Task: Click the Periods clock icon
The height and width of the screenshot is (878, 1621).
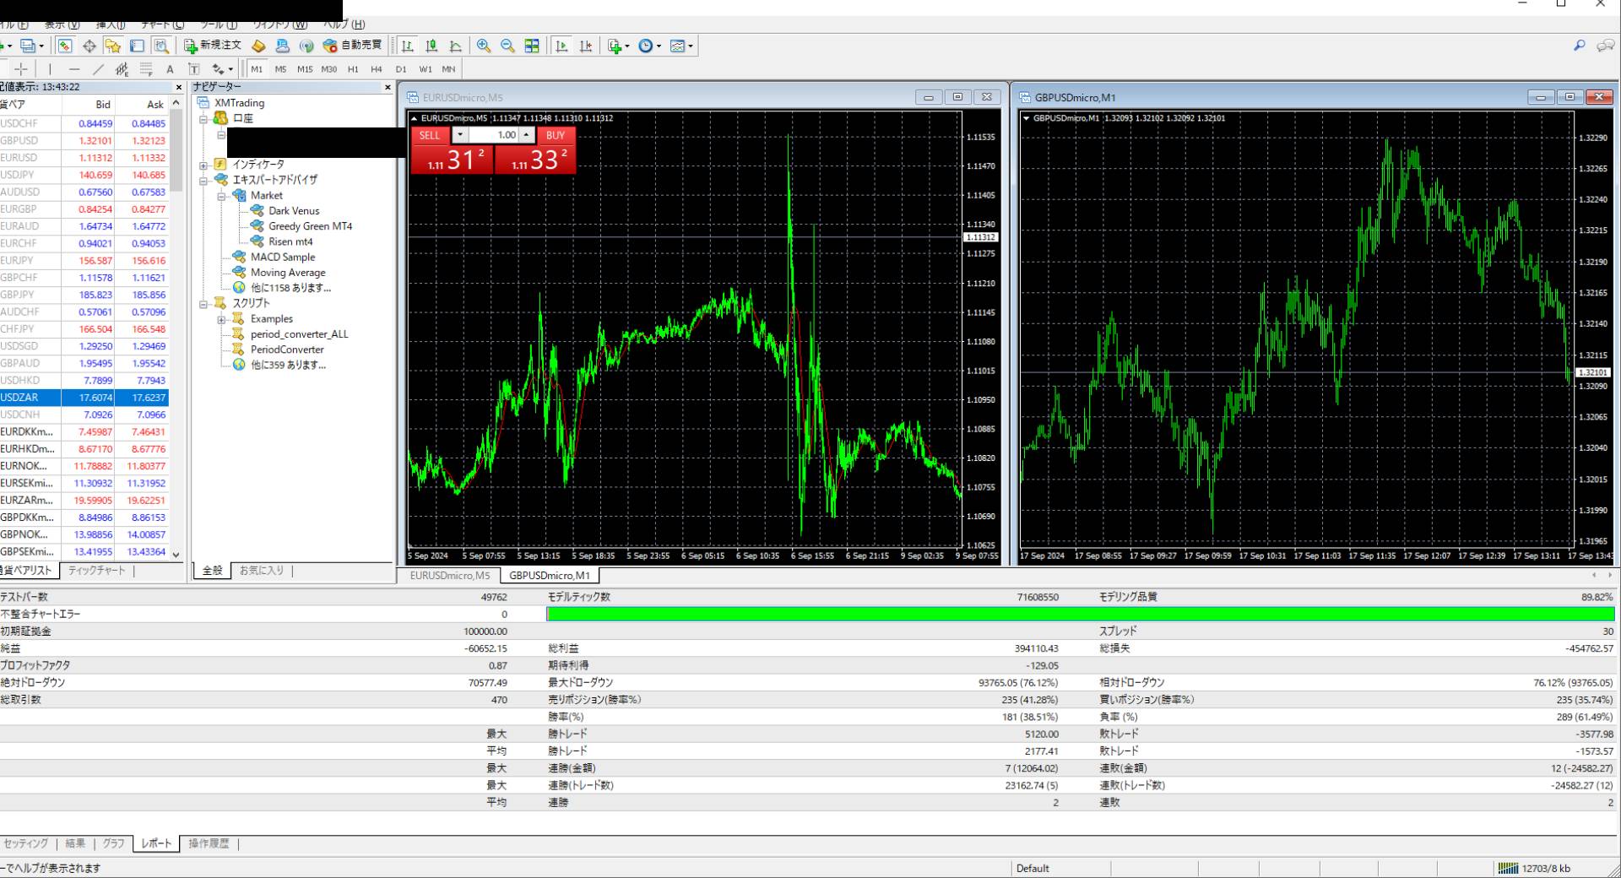Action: point(646,46)
